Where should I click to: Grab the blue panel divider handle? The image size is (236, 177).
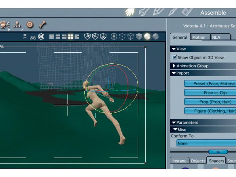click(x=218, y=152)
